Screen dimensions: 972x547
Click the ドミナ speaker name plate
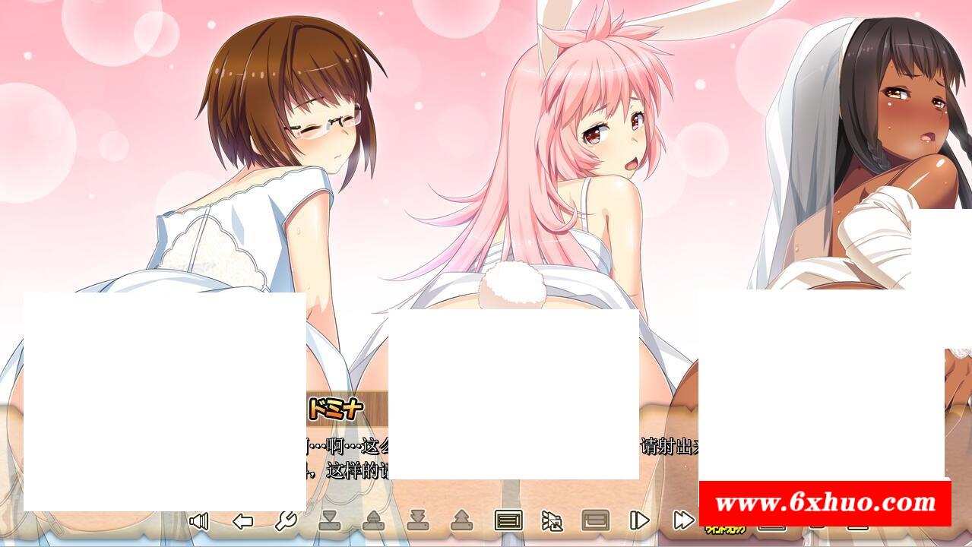pos(337,409)
